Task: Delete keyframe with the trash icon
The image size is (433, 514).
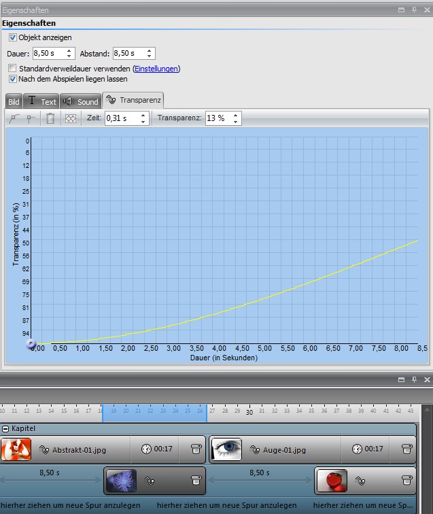Action: click(50, 118)
